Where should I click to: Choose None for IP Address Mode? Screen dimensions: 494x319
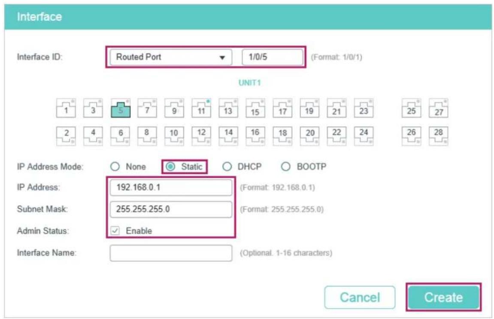pos(115,167)
